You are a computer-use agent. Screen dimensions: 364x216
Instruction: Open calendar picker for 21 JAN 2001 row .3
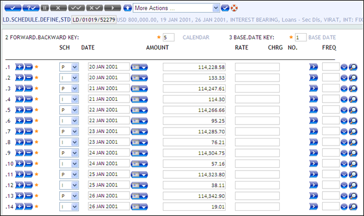point(139,88)
